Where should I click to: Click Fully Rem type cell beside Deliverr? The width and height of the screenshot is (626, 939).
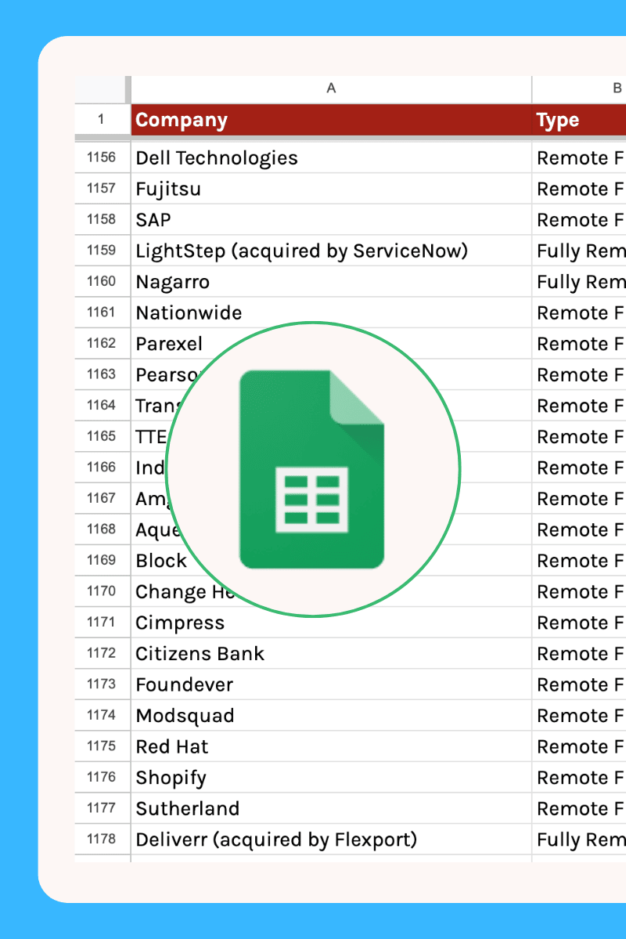click(x=579, y=840)
